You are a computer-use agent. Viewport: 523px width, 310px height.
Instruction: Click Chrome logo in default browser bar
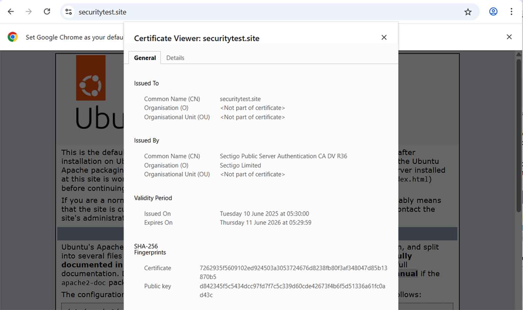click(x=13, y=37)
